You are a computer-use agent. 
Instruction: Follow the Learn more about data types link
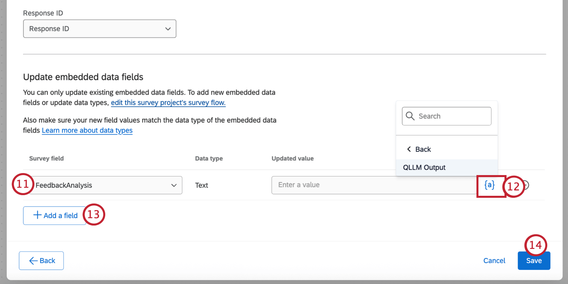click(x=87, y=130)
